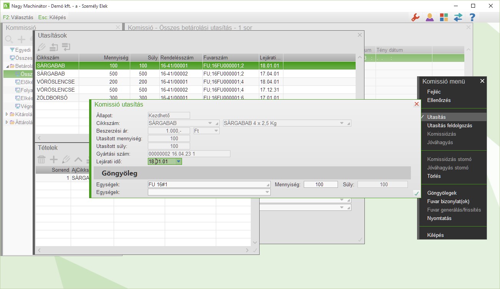Collapse the Betárolás tree folder

pos(7,66)
